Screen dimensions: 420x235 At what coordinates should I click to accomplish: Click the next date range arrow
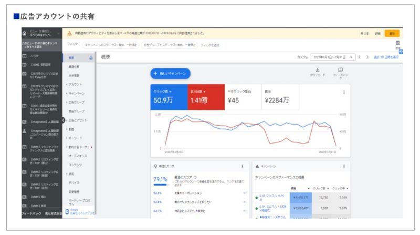367,57
